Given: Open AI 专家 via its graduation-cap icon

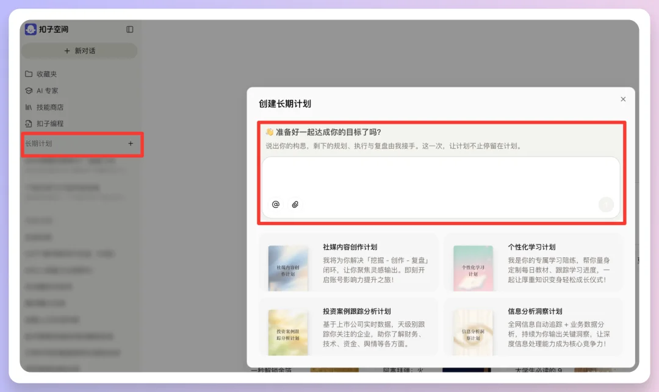Looking at the screenshot, I should point(29,90).
